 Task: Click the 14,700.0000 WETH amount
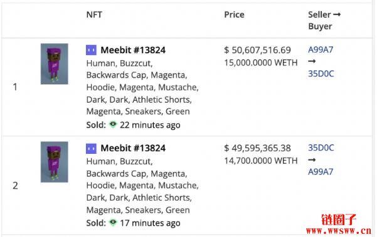click(x=261, y=161)
